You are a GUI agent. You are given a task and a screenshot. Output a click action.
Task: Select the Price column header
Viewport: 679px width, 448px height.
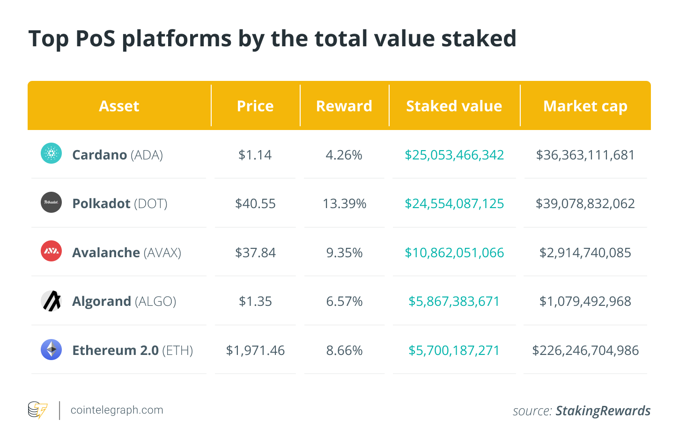tap(255, 106)
